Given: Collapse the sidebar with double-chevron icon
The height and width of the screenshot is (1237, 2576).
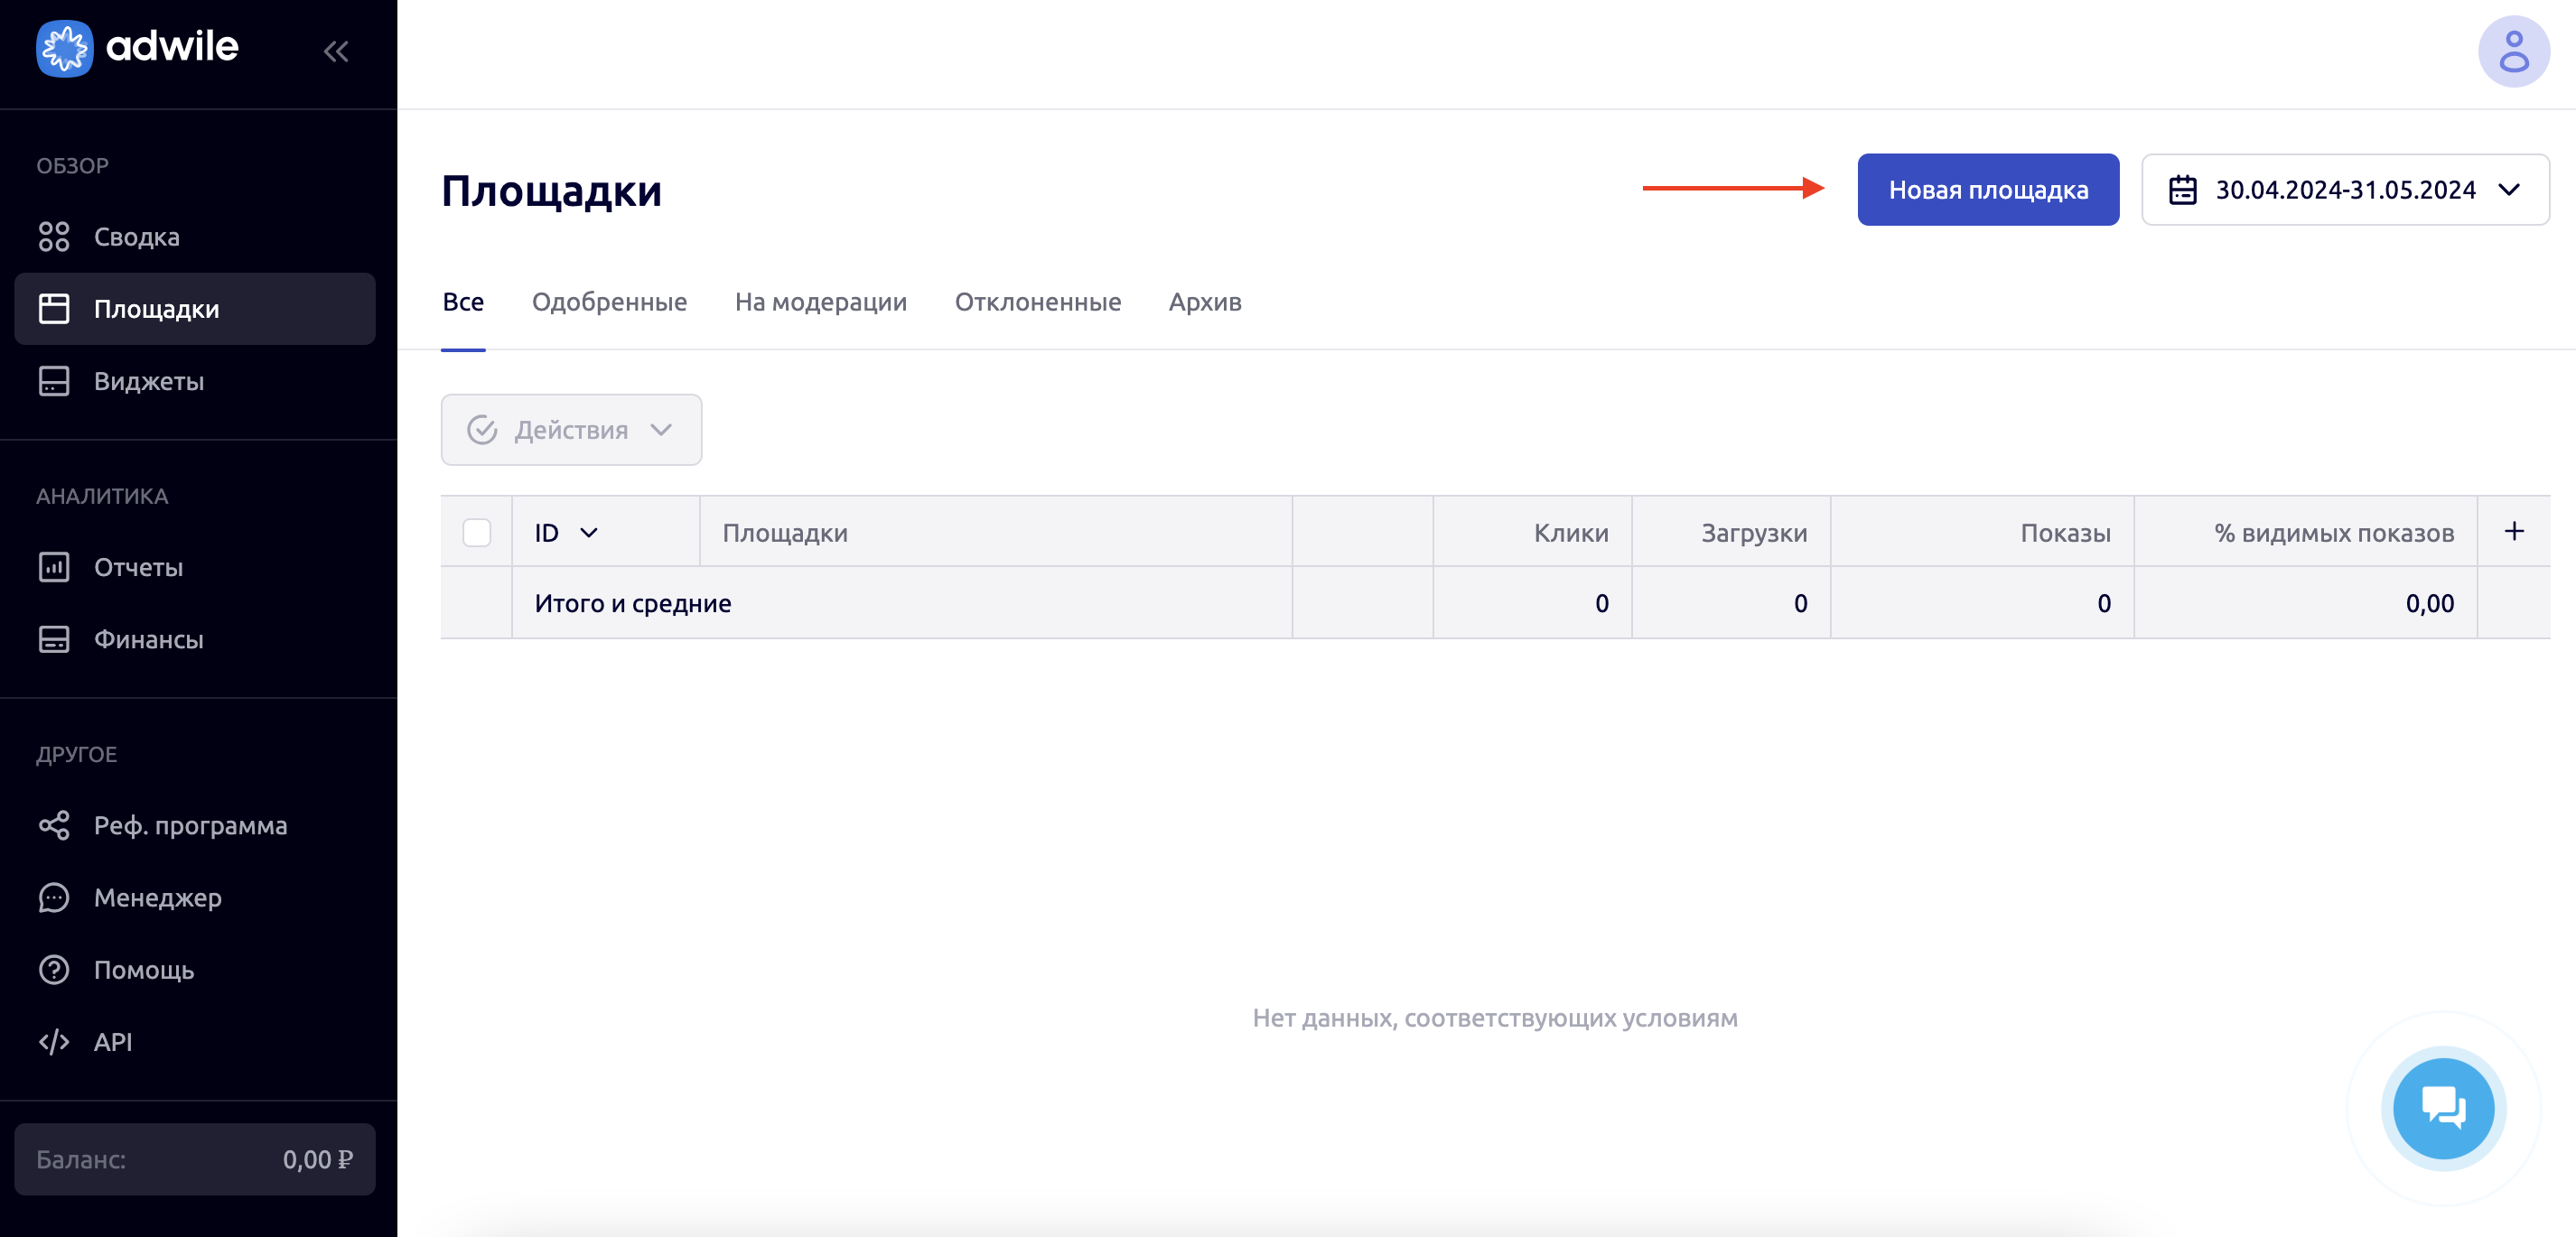Looking at the screenshot, I should tap(336, 51).
